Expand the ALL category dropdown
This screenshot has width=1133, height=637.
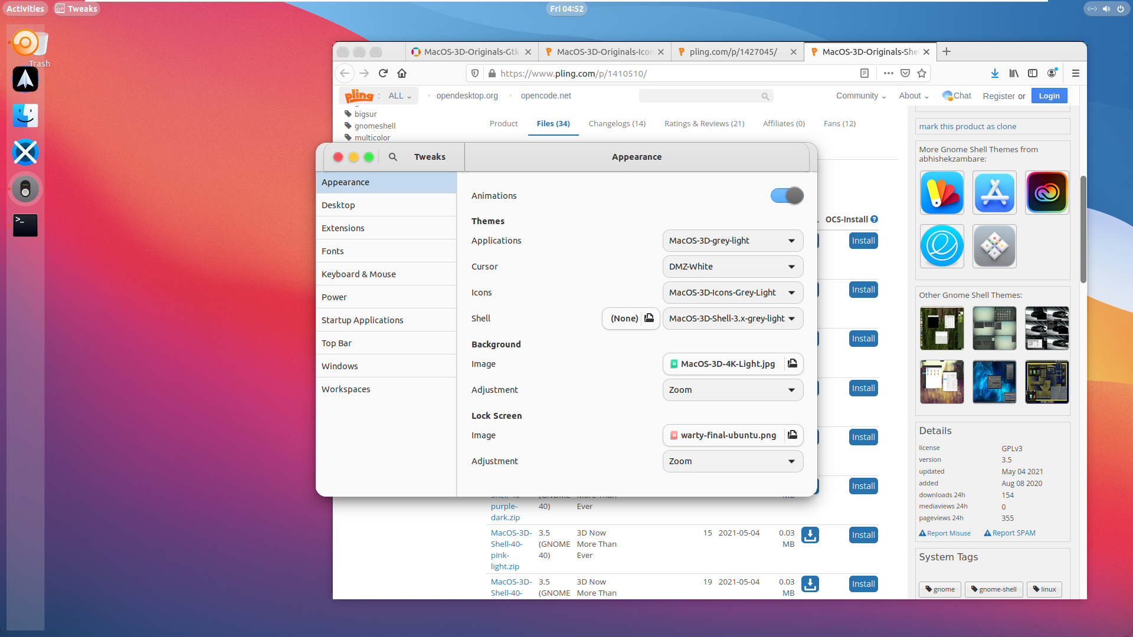400,96
